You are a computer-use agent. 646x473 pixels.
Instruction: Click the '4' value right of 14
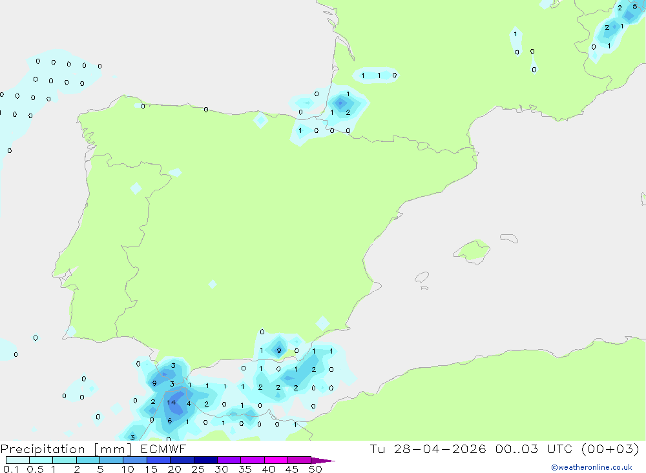tap(189, 403)
